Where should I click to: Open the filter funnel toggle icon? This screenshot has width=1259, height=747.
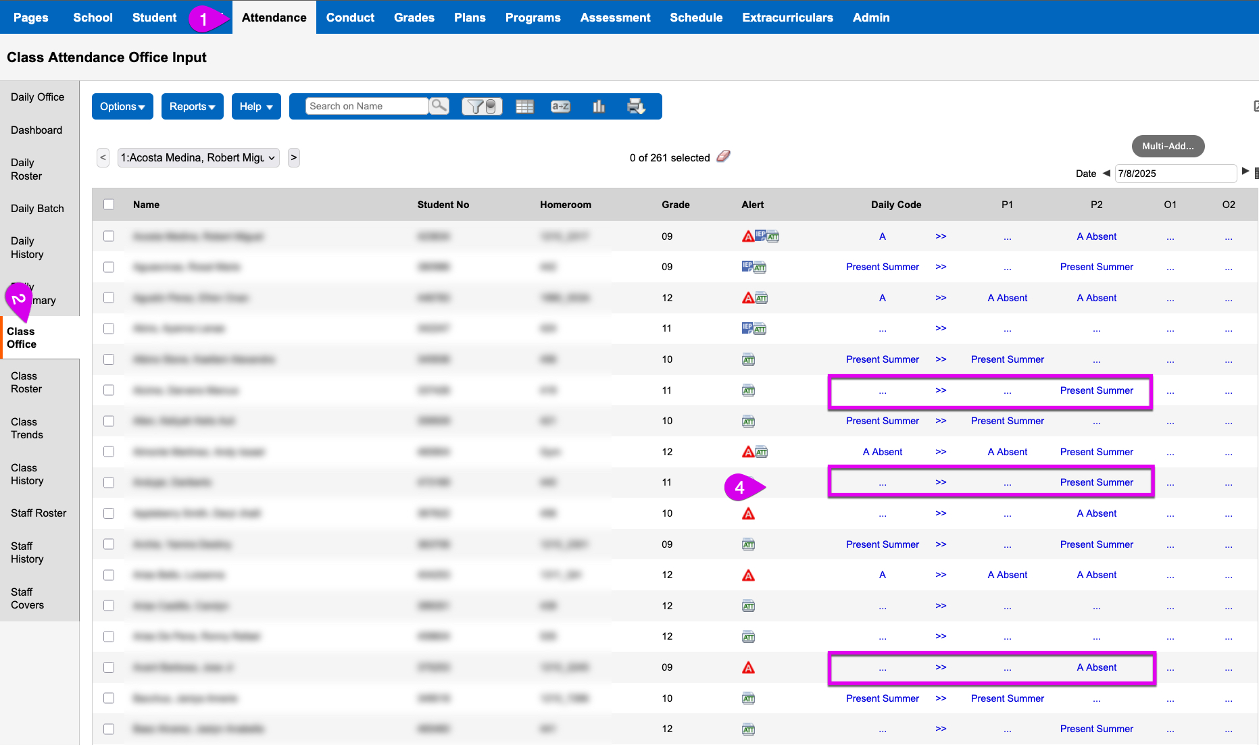click(482, 106)
